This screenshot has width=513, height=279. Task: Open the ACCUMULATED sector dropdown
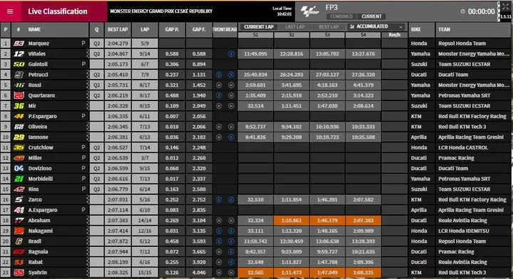(376, 26)
